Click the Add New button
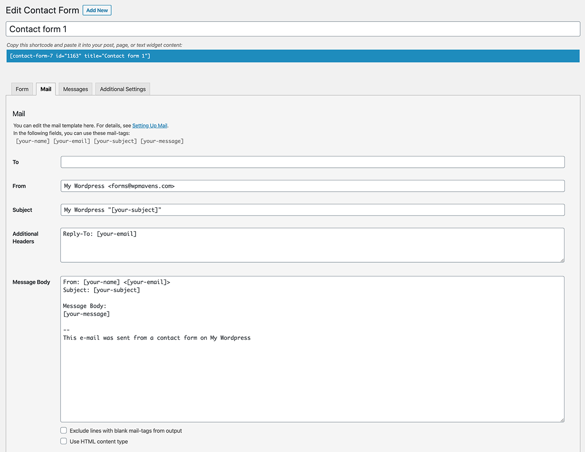Screen dimensions: 585x452 click(97, 10)
